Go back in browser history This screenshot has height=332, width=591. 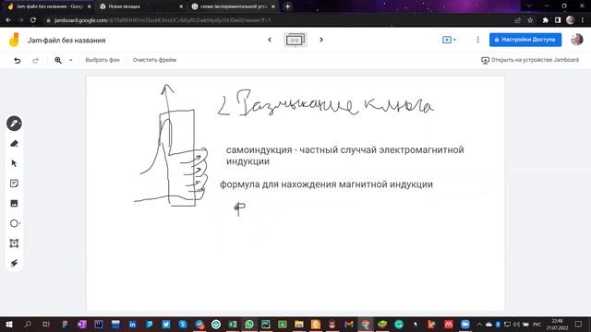pos(8,20)
